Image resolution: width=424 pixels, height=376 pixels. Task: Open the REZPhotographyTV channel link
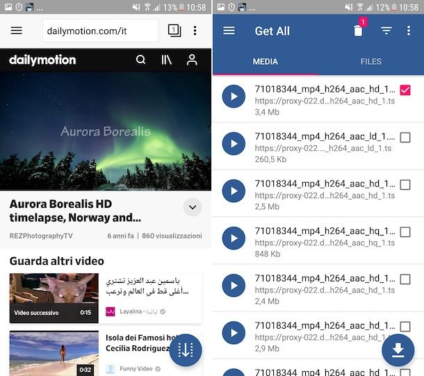point(41,236)
